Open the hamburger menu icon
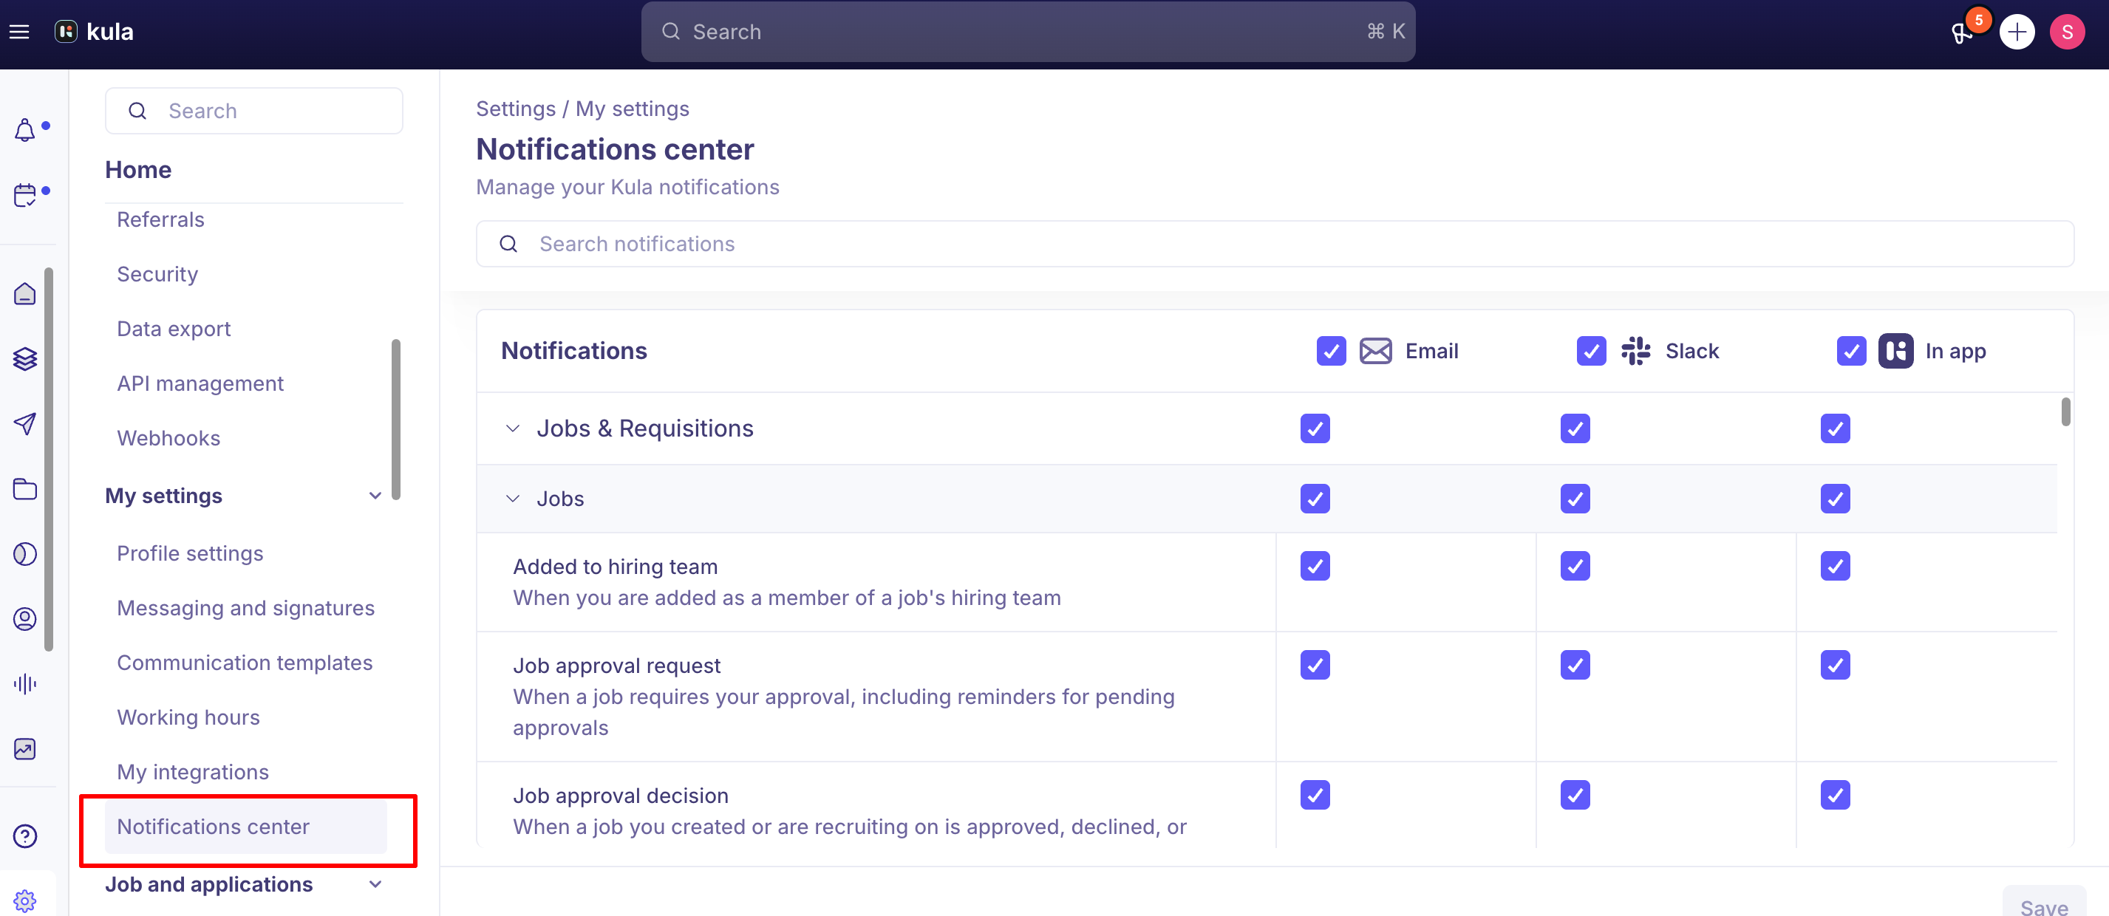 tap(18, 32)
